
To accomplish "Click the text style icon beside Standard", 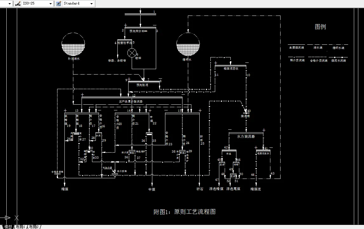I will [x=58, y=3].
